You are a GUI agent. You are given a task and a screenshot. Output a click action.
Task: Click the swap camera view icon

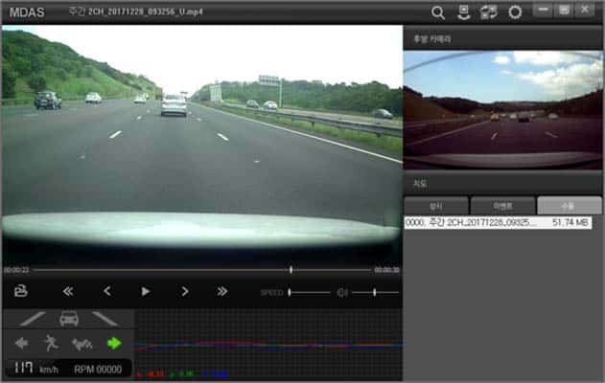click(489, 12)
